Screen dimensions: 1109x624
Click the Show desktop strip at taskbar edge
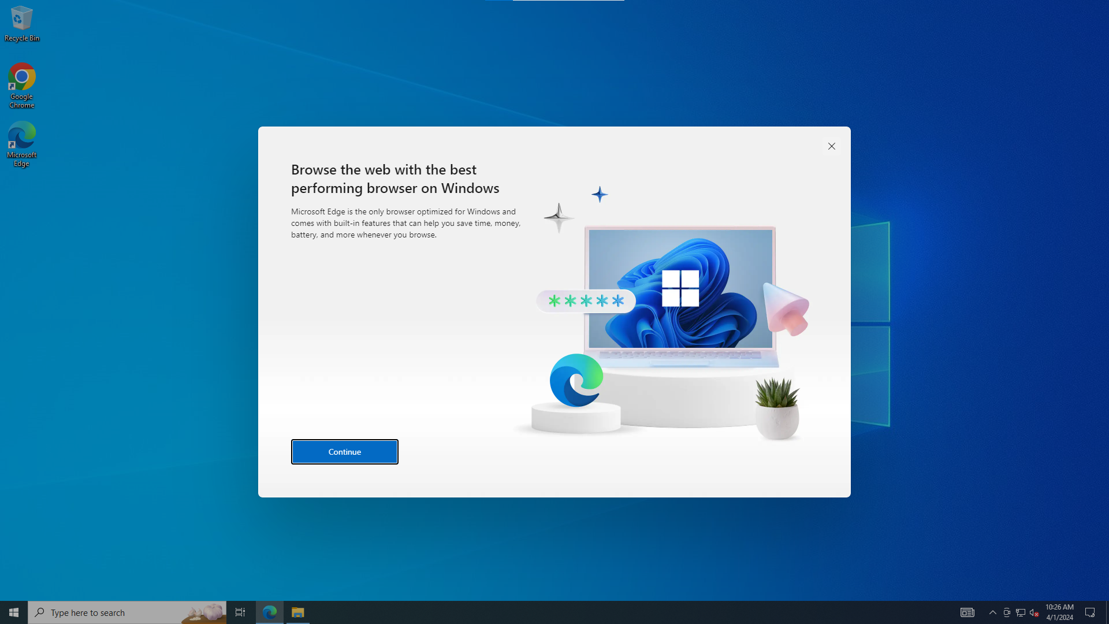click(x=1107, y=612)
